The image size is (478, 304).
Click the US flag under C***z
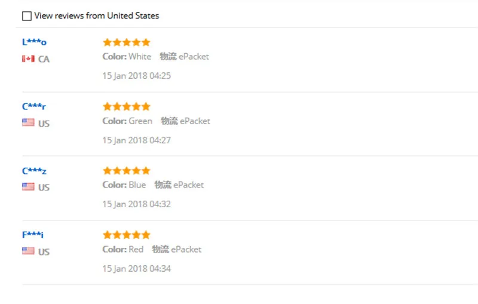[x=28, y=186]
